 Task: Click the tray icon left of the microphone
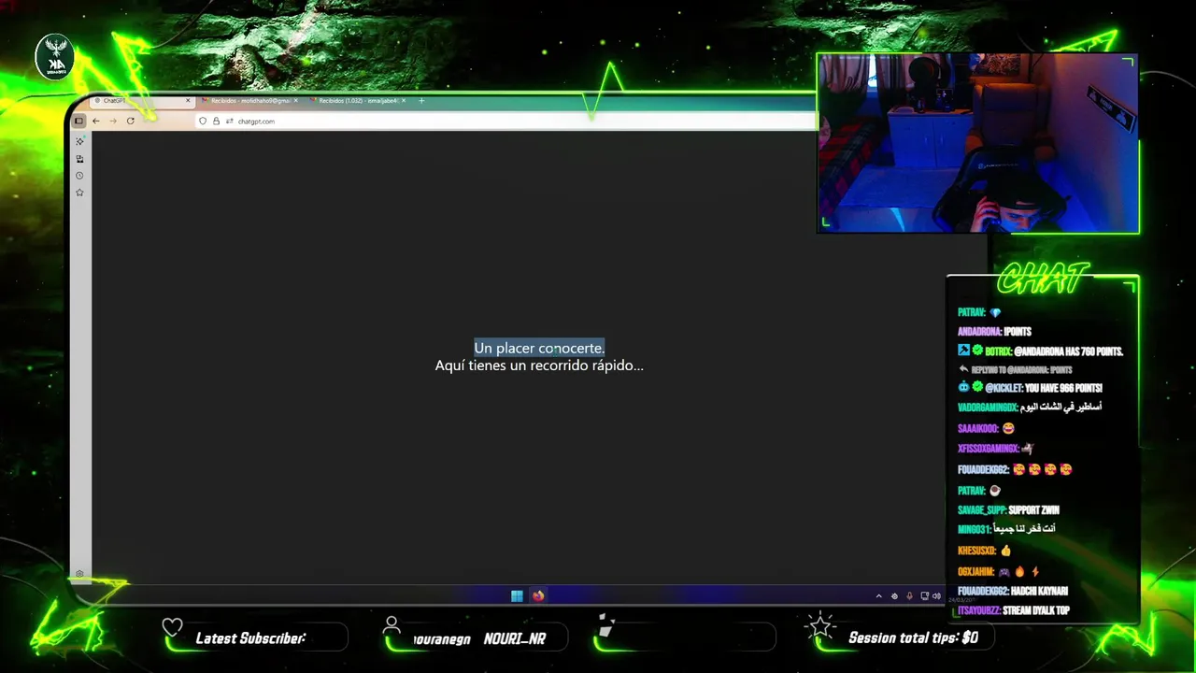click(894, 595)
